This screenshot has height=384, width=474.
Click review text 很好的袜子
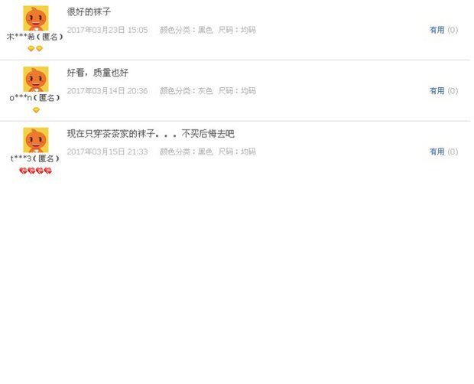click(89, 11)
